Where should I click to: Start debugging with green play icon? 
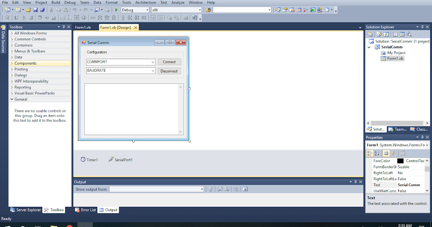pos(116,10)
